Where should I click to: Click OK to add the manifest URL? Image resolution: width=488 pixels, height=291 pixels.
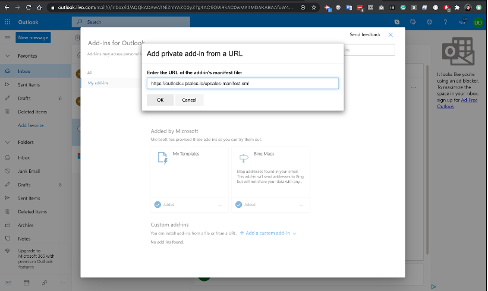[160, 100]
